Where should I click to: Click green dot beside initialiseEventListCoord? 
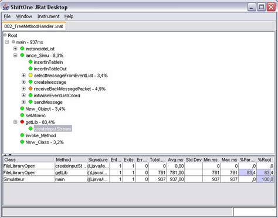point(30,95)
